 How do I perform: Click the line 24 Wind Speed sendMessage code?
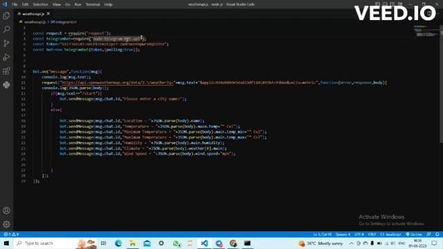tap(147, 154)
